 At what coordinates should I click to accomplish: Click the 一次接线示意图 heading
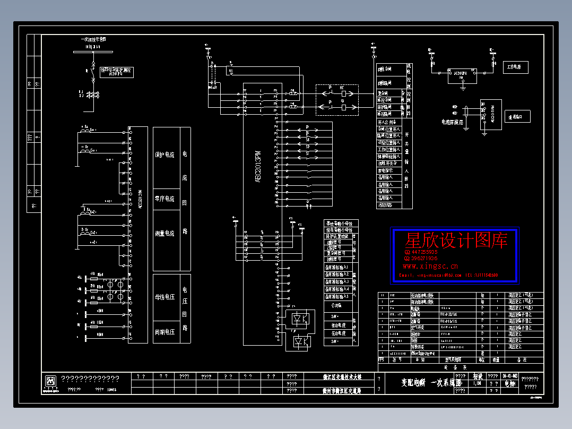93,39
